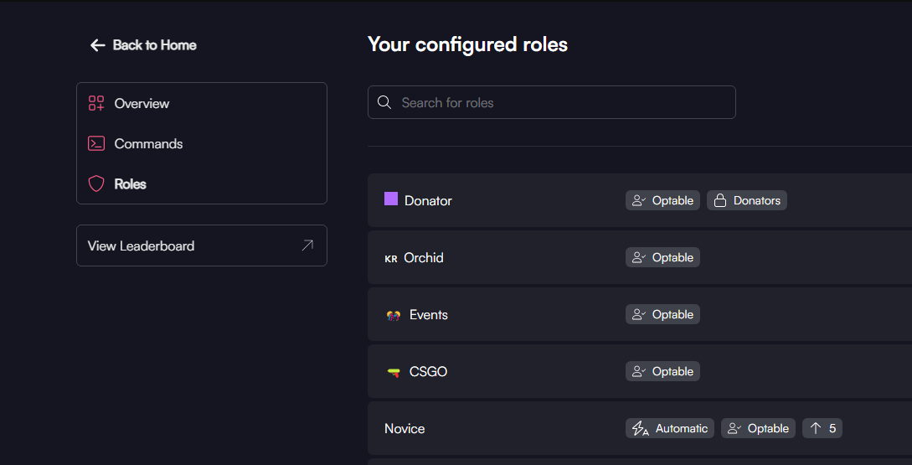
Task: Click the Roles shield icon
Action: point(96,184)
